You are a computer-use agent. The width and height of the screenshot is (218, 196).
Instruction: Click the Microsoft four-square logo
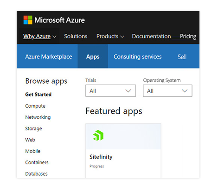28,20
